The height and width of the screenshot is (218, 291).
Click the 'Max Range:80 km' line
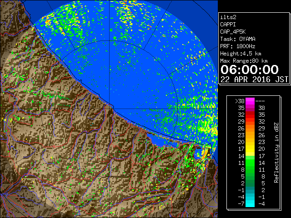point(244,61)
